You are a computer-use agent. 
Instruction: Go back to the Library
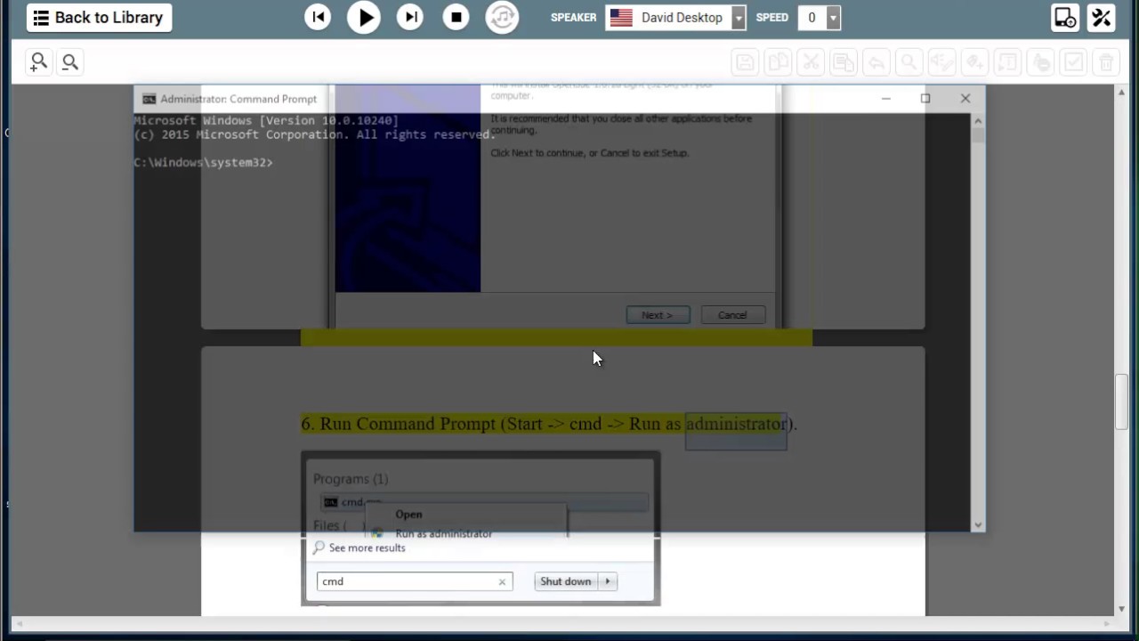(99, 18)
